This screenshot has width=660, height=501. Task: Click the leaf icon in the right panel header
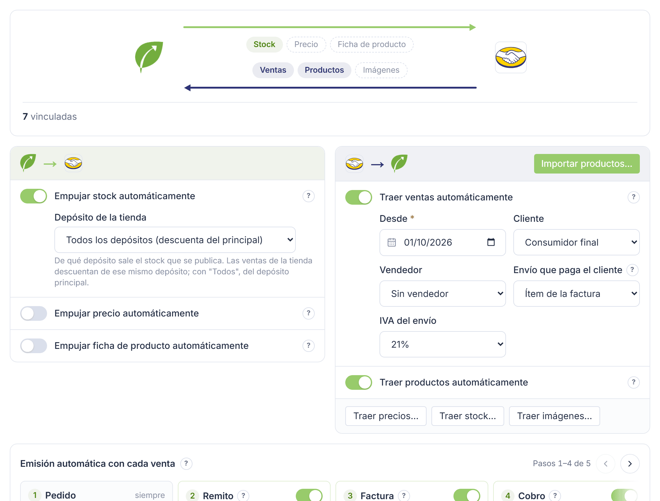pyautogui.click(x=399, y=163)
